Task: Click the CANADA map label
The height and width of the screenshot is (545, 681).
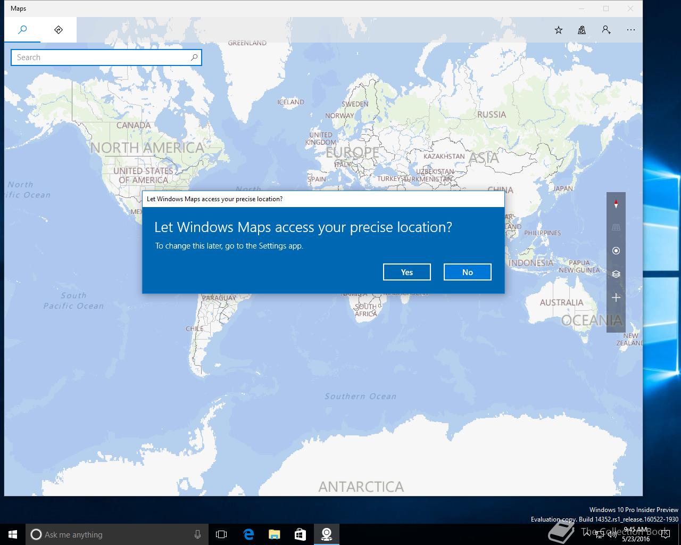Action: (134, 125)
